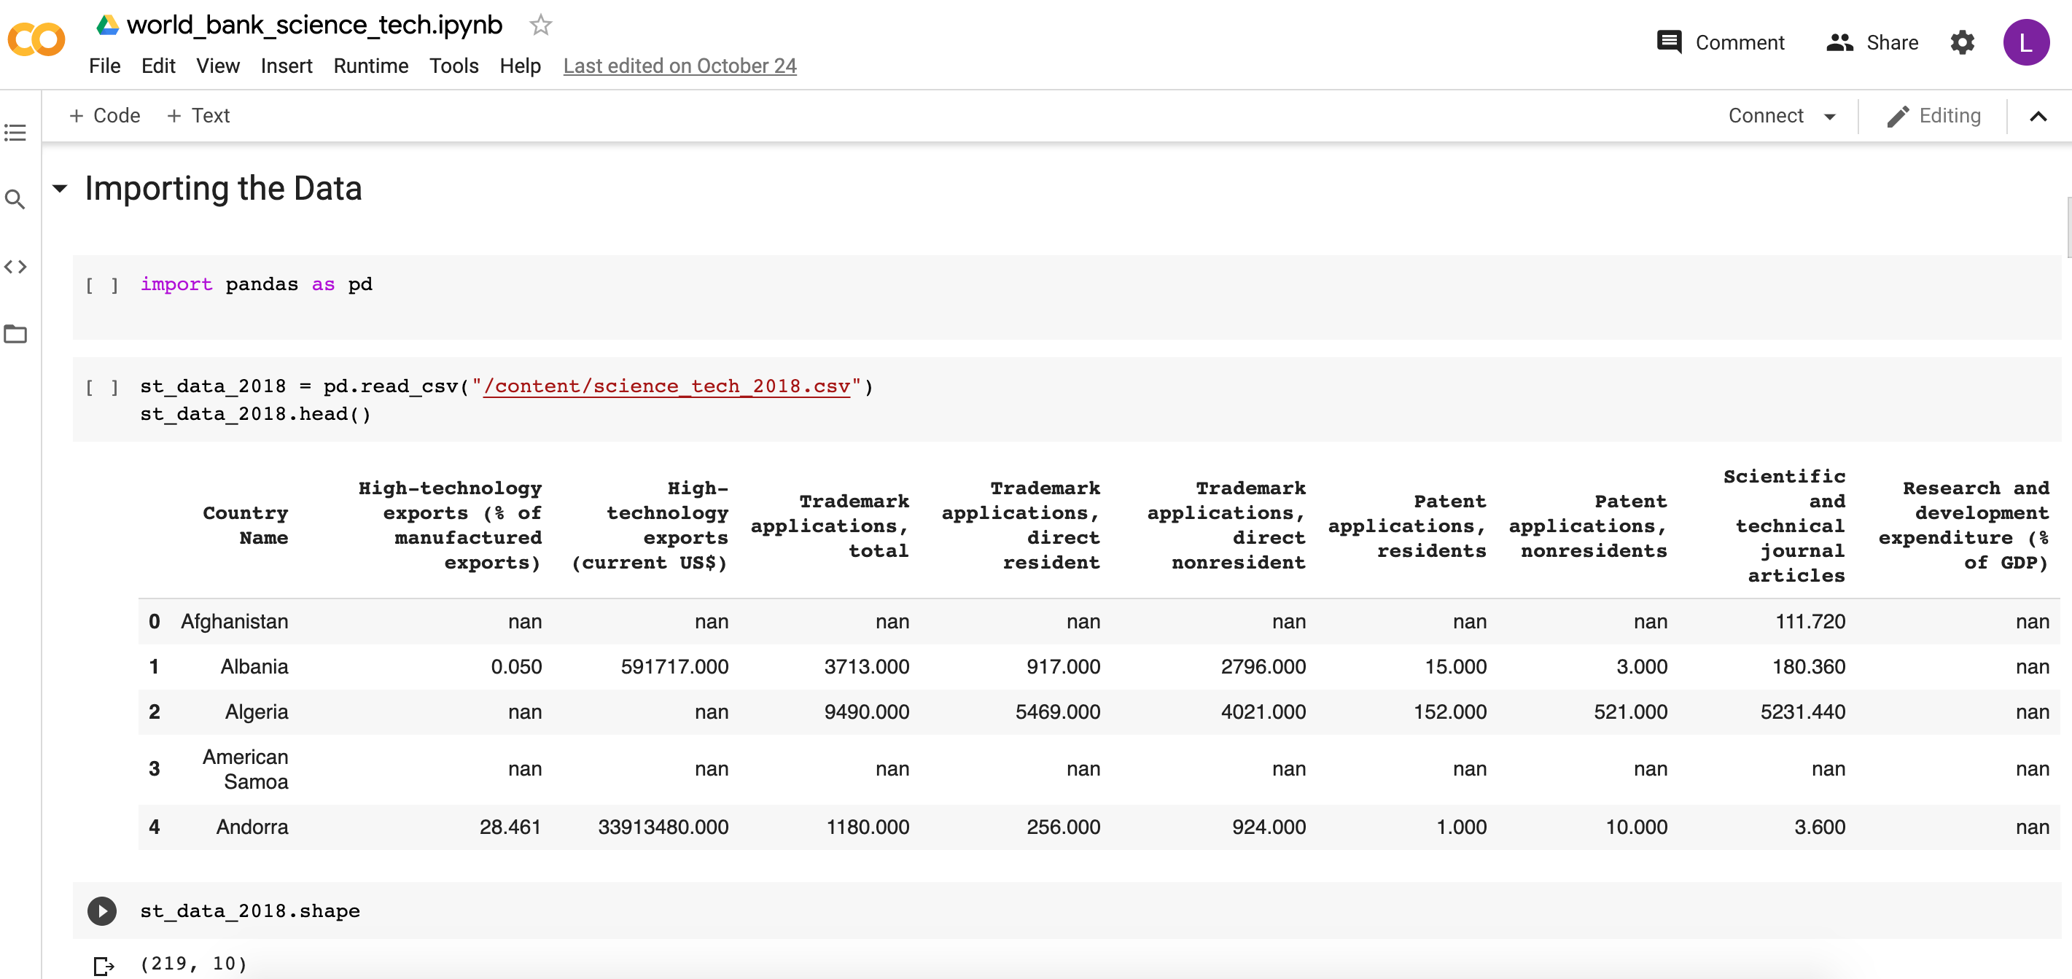Star this notebook
2072x979 pixels.
[x=540, y=26]
